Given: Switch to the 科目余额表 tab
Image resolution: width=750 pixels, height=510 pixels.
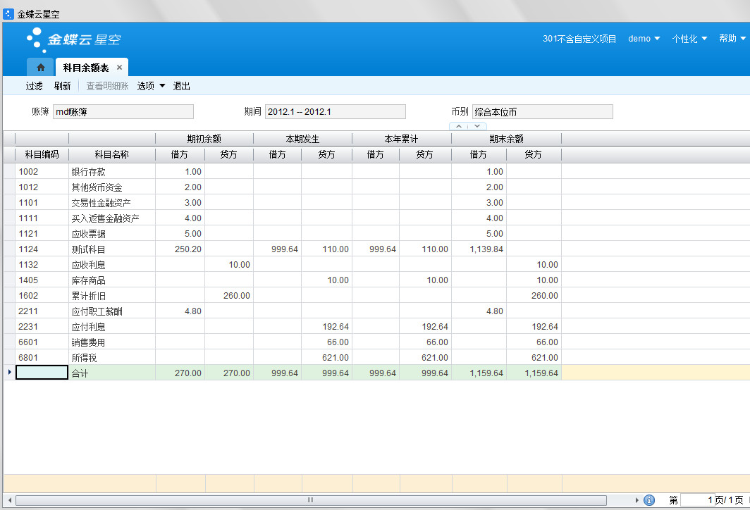Looking at the screenshot, I should (86, 68).
